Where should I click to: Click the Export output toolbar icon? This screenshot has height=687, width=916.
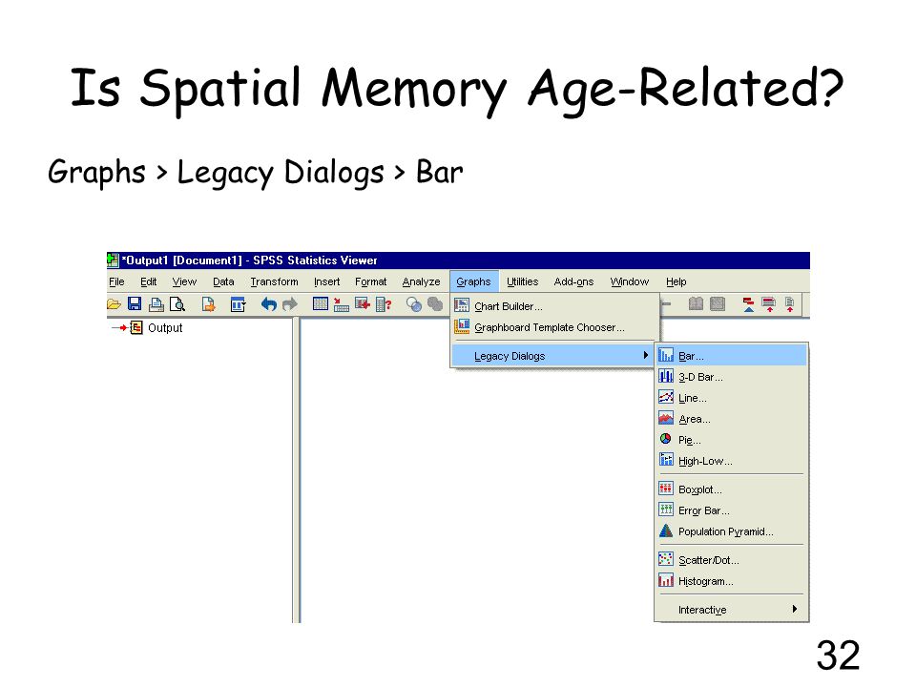[209, 304]
